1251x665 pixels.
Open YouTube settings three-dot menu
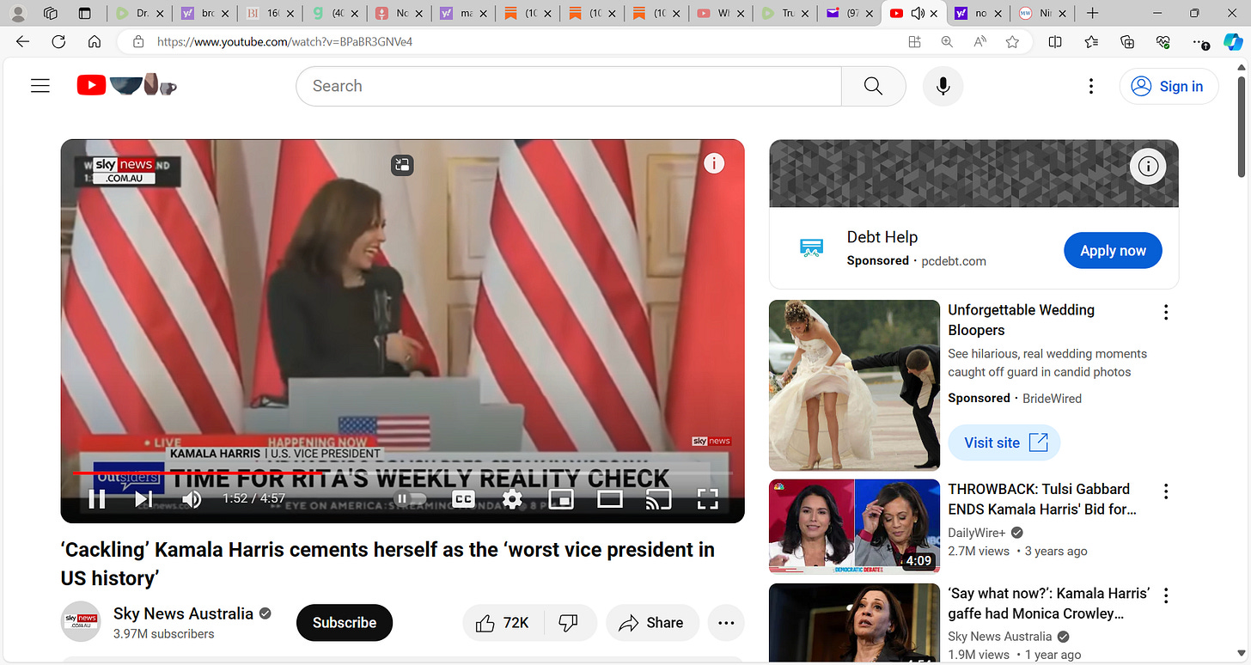(1090, 86)
